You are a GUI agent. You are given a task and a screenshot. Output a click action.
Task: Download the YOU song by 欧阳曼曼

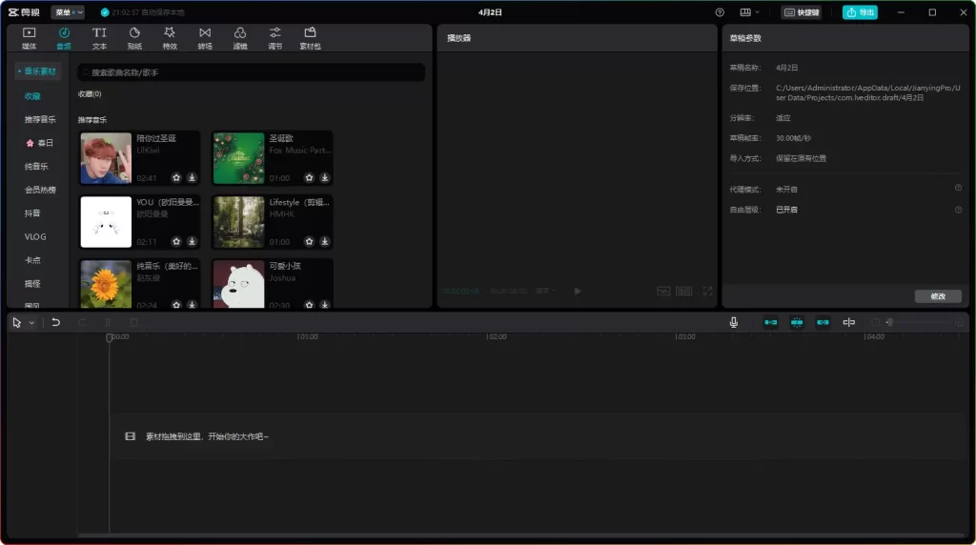tap(193, 241)
